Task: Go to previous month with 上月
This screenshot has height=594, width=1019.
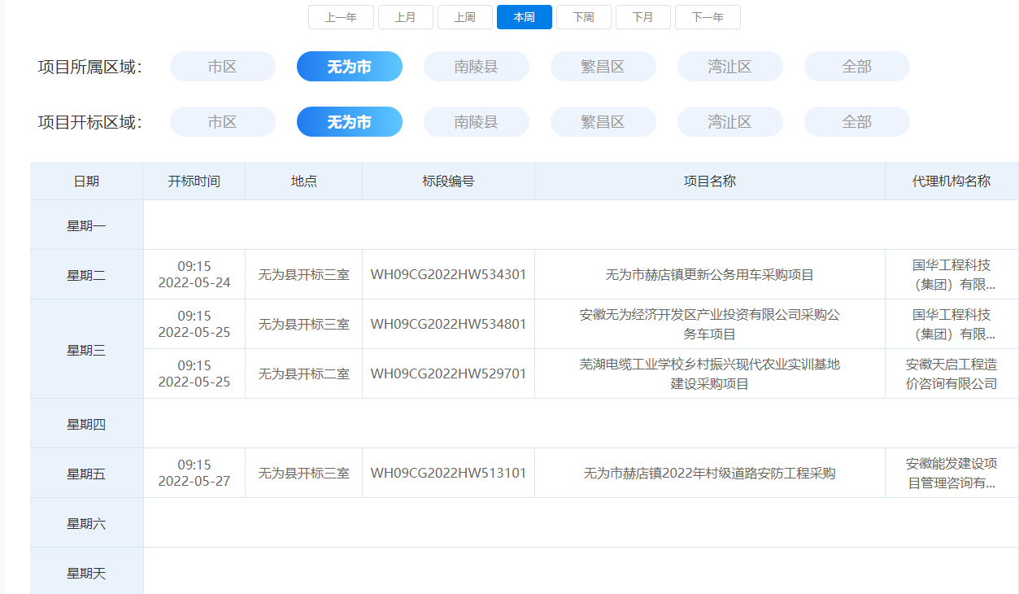Action: [405, 17]
